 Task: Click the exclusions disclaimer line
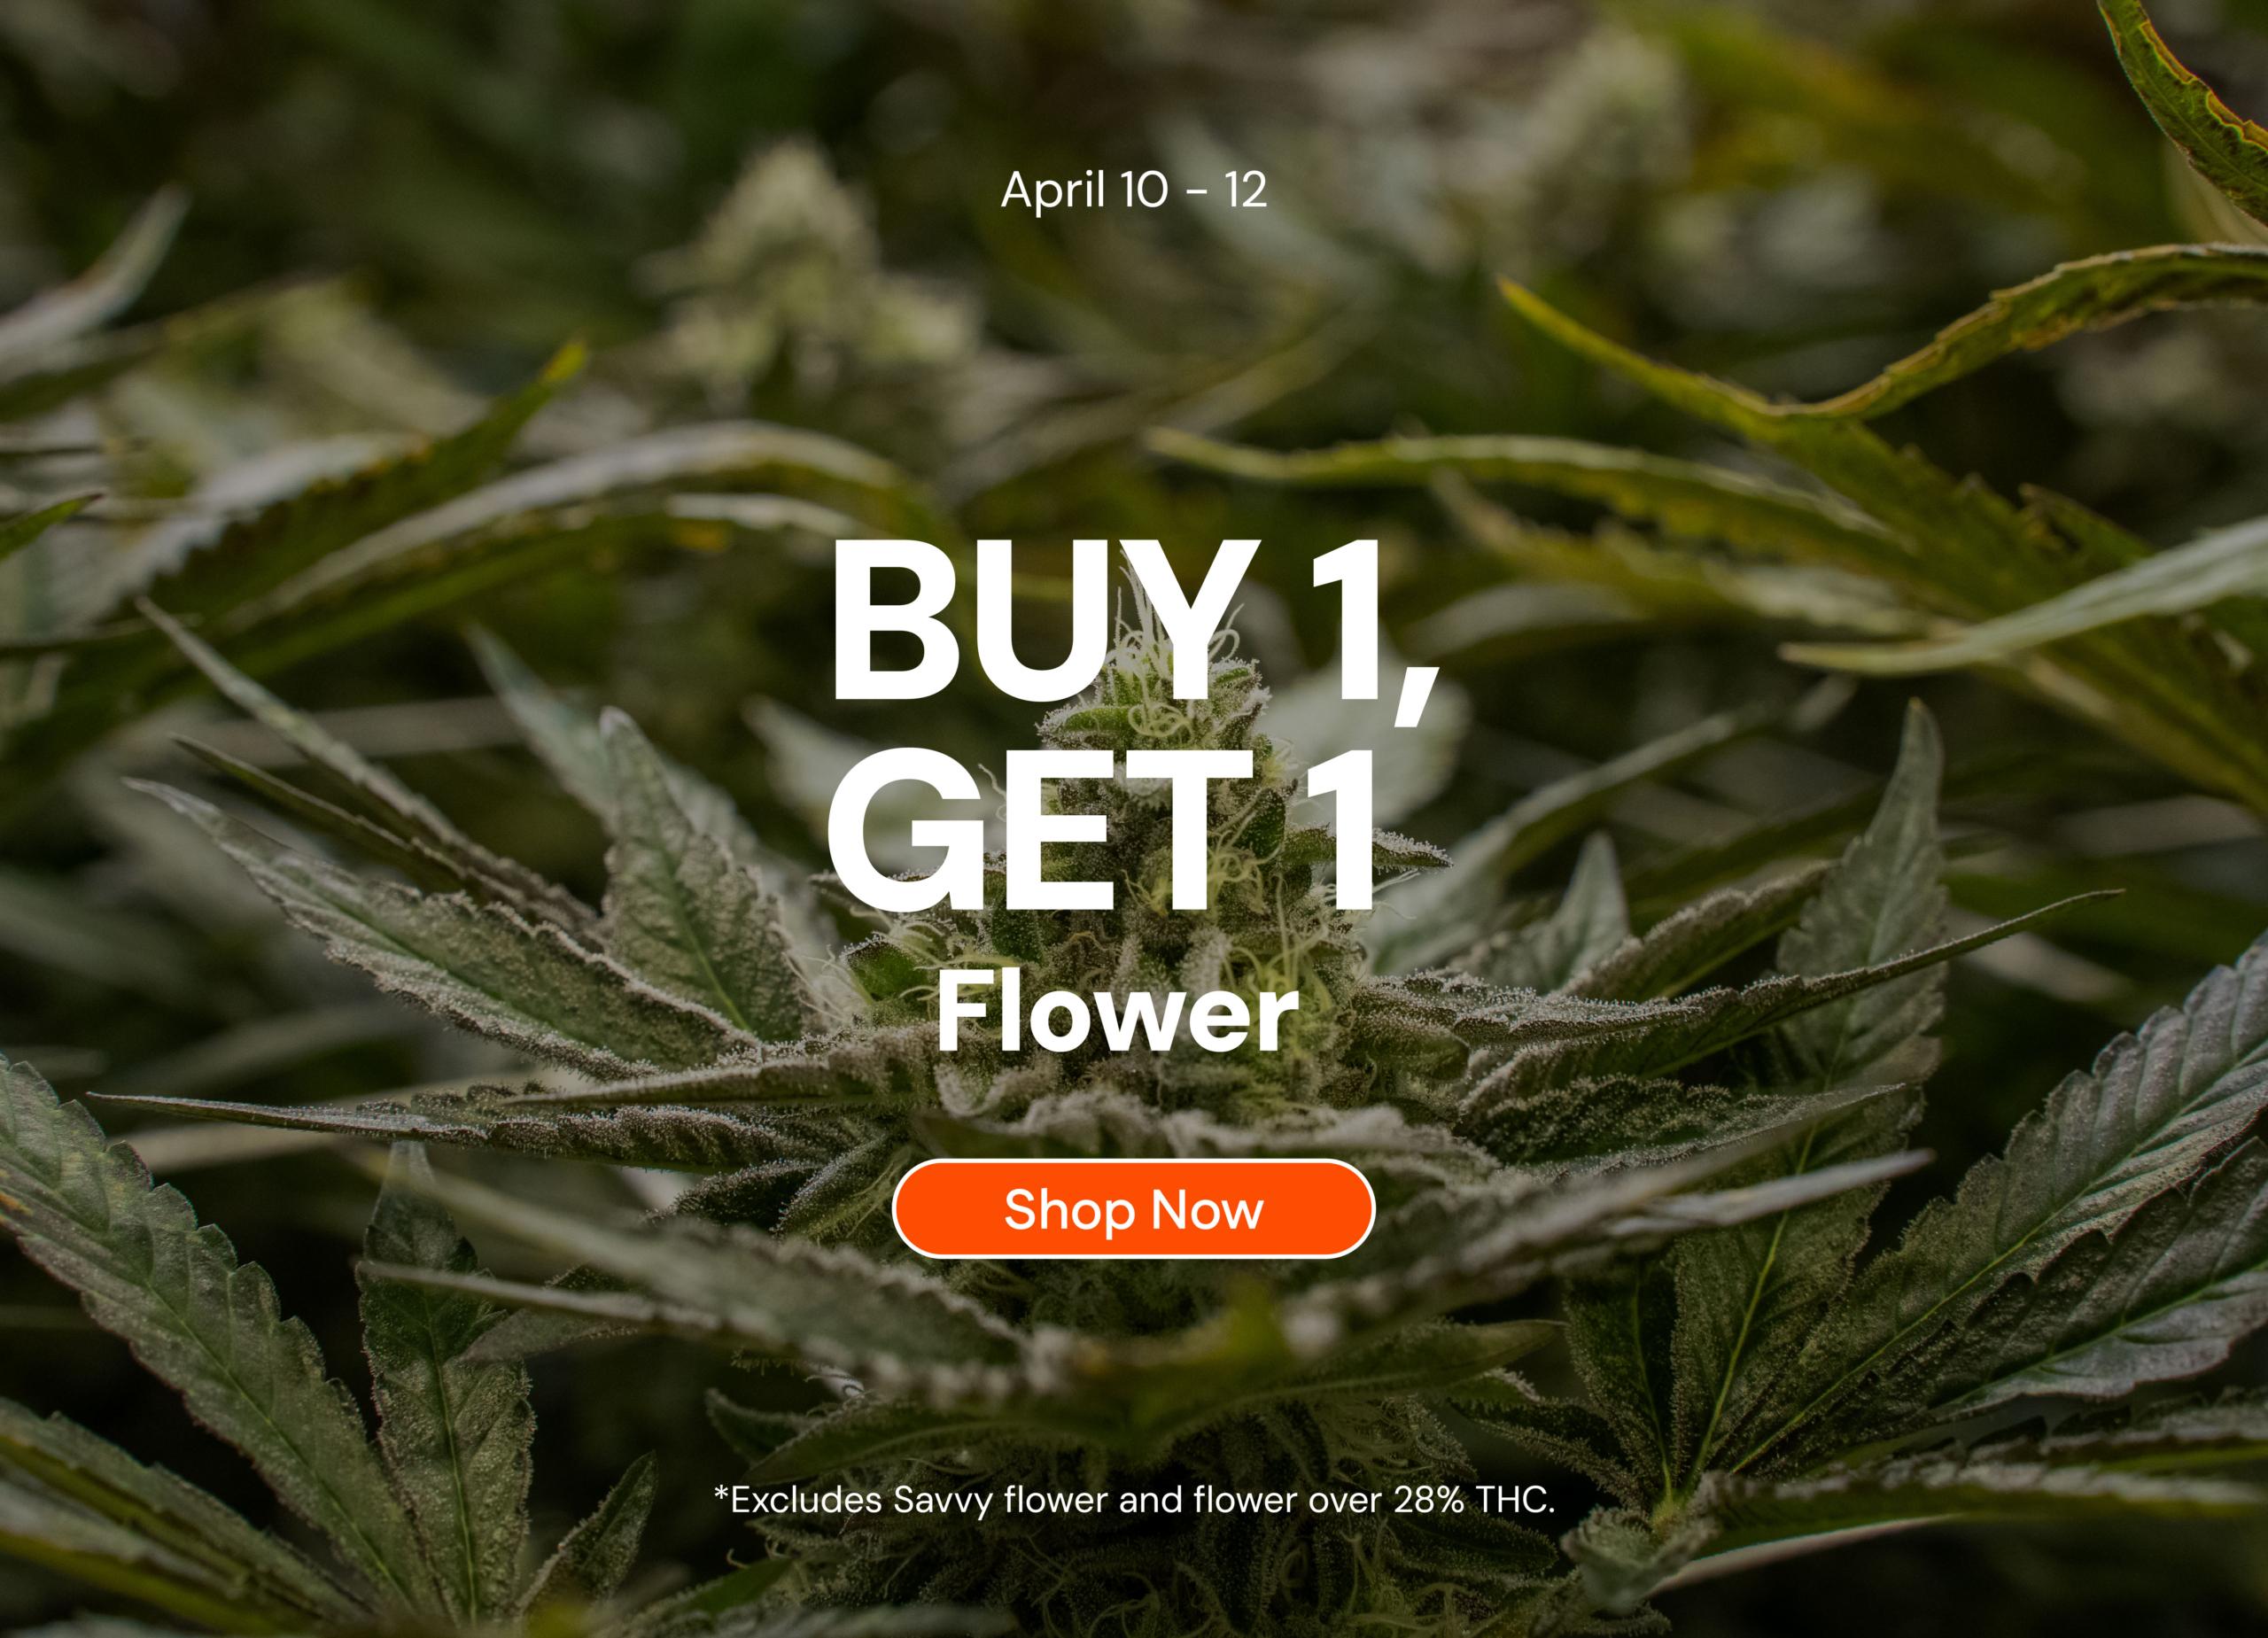click(x=1134, y=1500)
